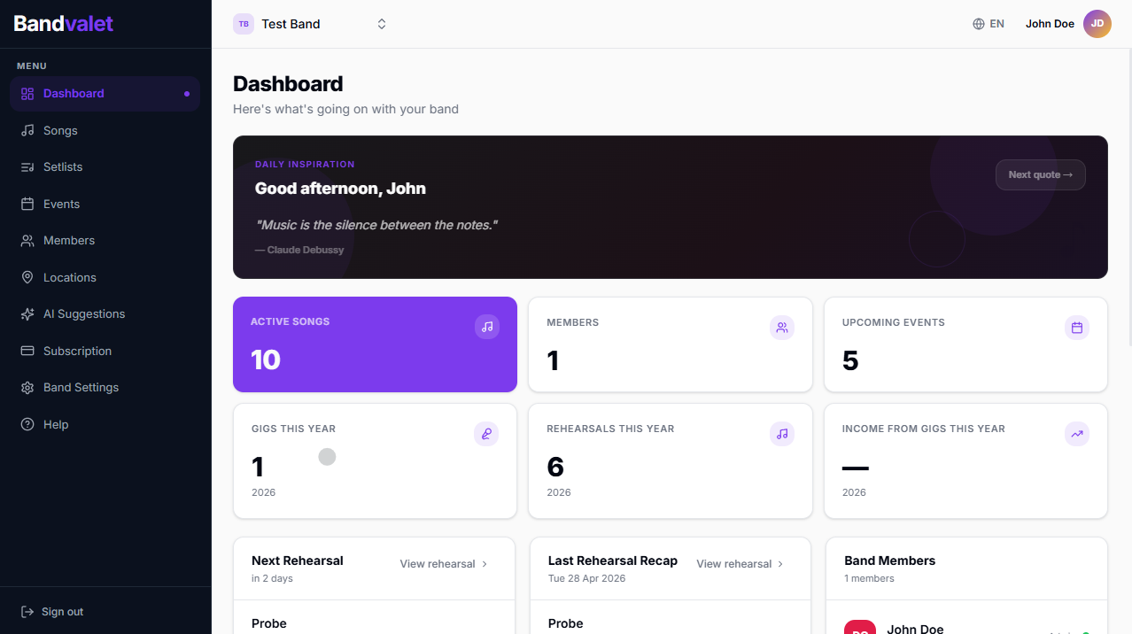Image resolution: width=1132 pixels, height=634 pixels.
Task: Open the Members menu item
Action: (105, 241)
